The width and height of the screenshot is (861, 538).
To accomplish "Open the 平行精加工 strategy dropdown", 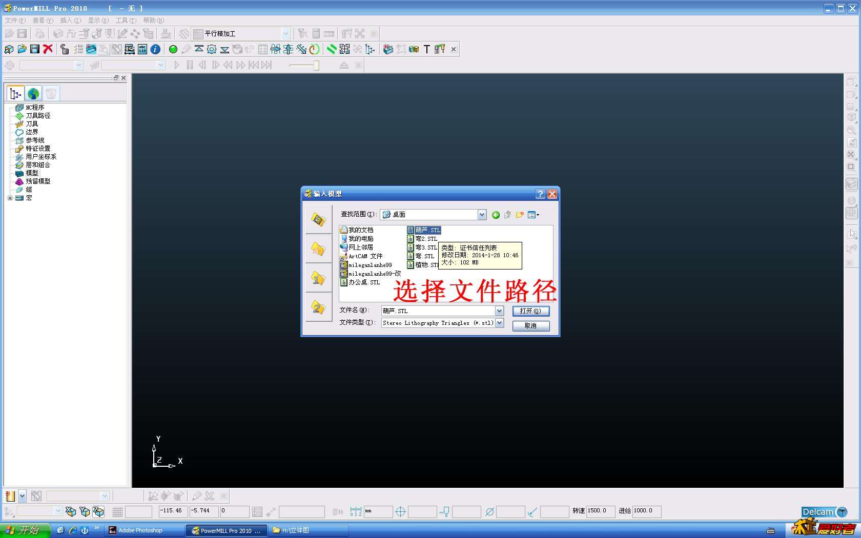I will tap(285, 33).
